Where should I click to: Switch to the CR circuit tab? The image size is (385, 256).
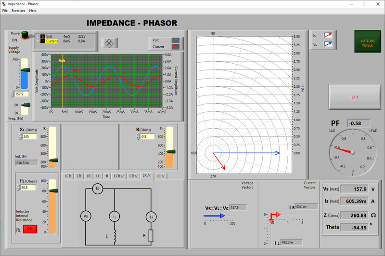(78, 176)
